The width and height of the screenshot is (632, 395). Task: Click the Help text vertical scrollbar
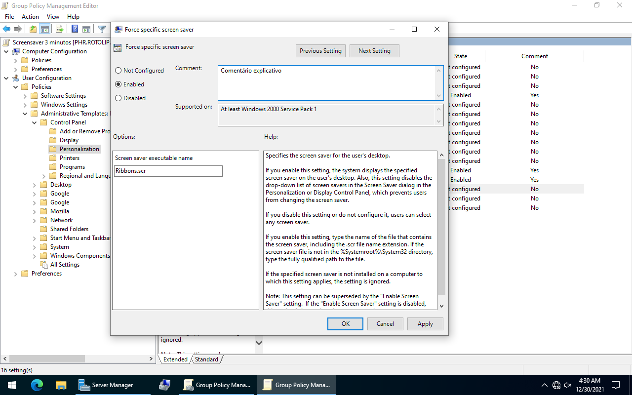pyautogui.click(x=441, y=227)
